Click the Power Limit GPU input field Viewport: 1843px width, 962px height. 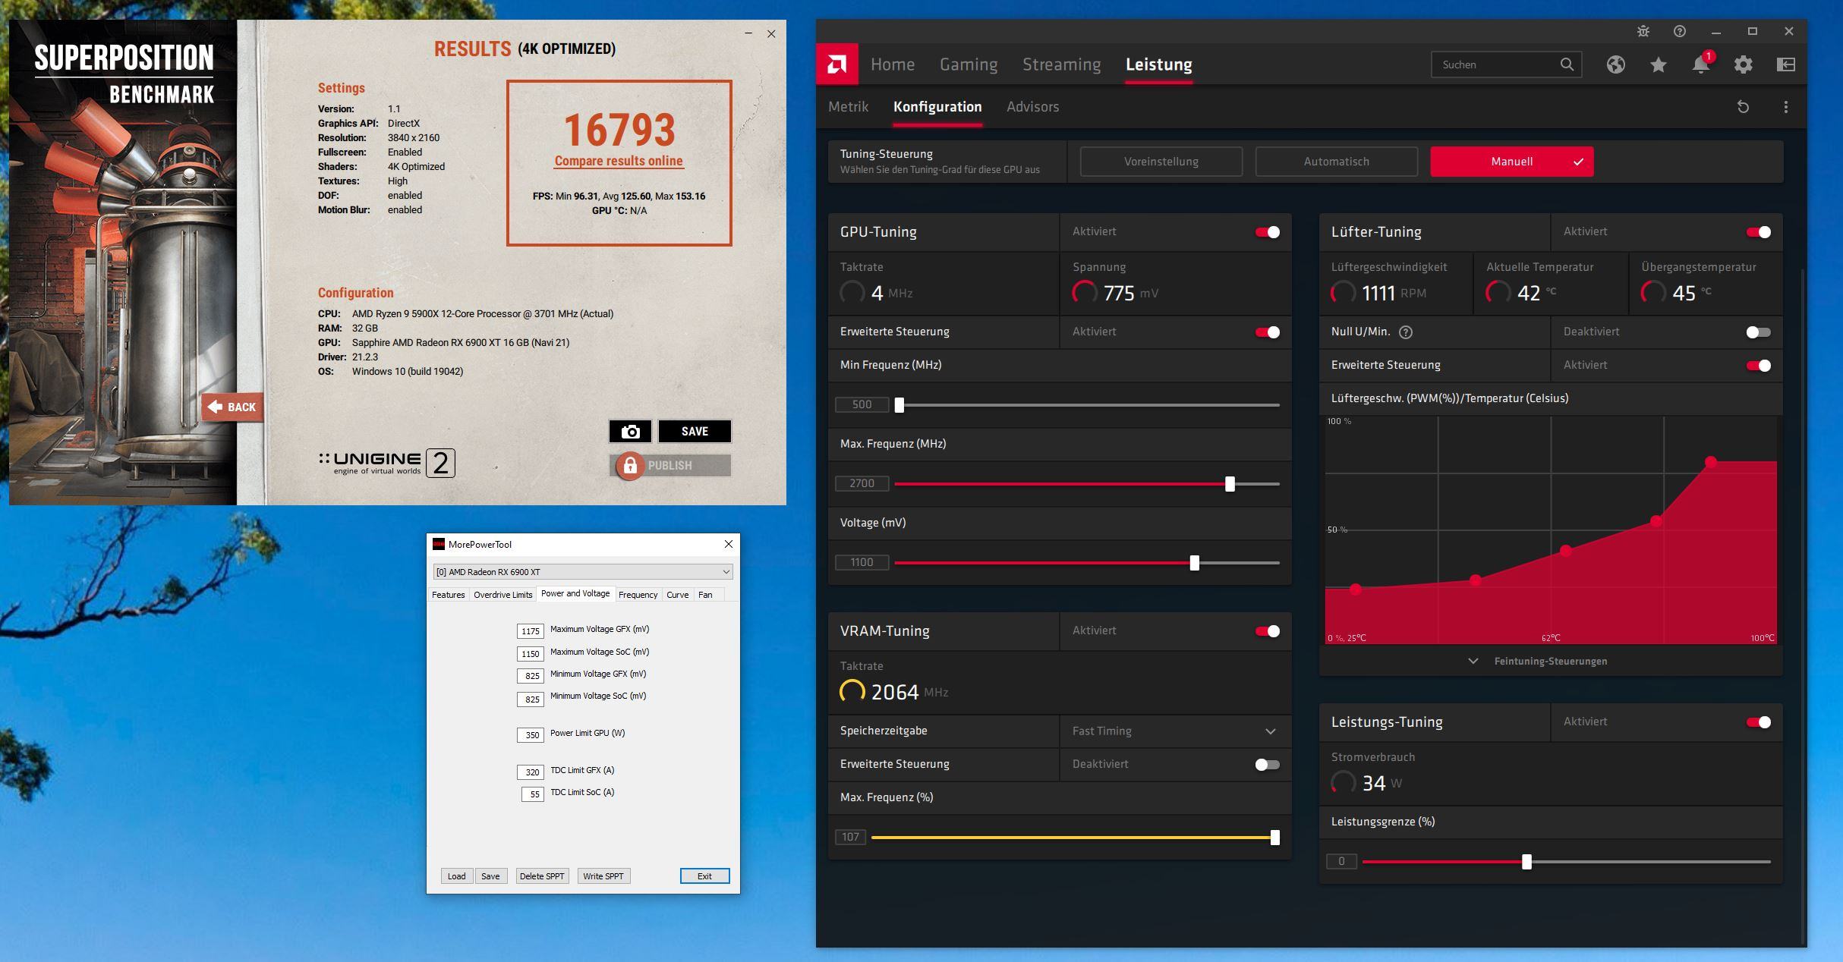click(531, 735)
